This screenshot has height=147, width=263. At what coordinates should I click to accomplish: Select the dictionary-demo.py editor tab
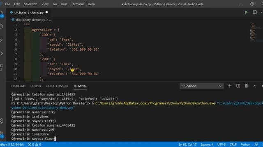pos(29,12)
